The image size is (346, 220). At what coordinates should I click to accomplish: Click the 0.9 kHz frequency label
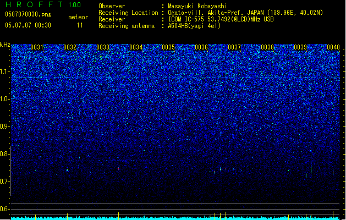pos(4,127)
